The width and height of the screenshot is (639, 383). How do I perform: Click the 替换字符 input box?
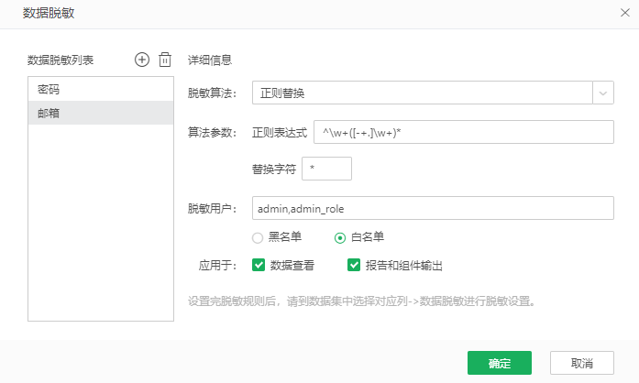point(326,169)
